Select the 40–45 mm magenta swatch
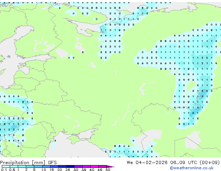 (x=94, y=166)
